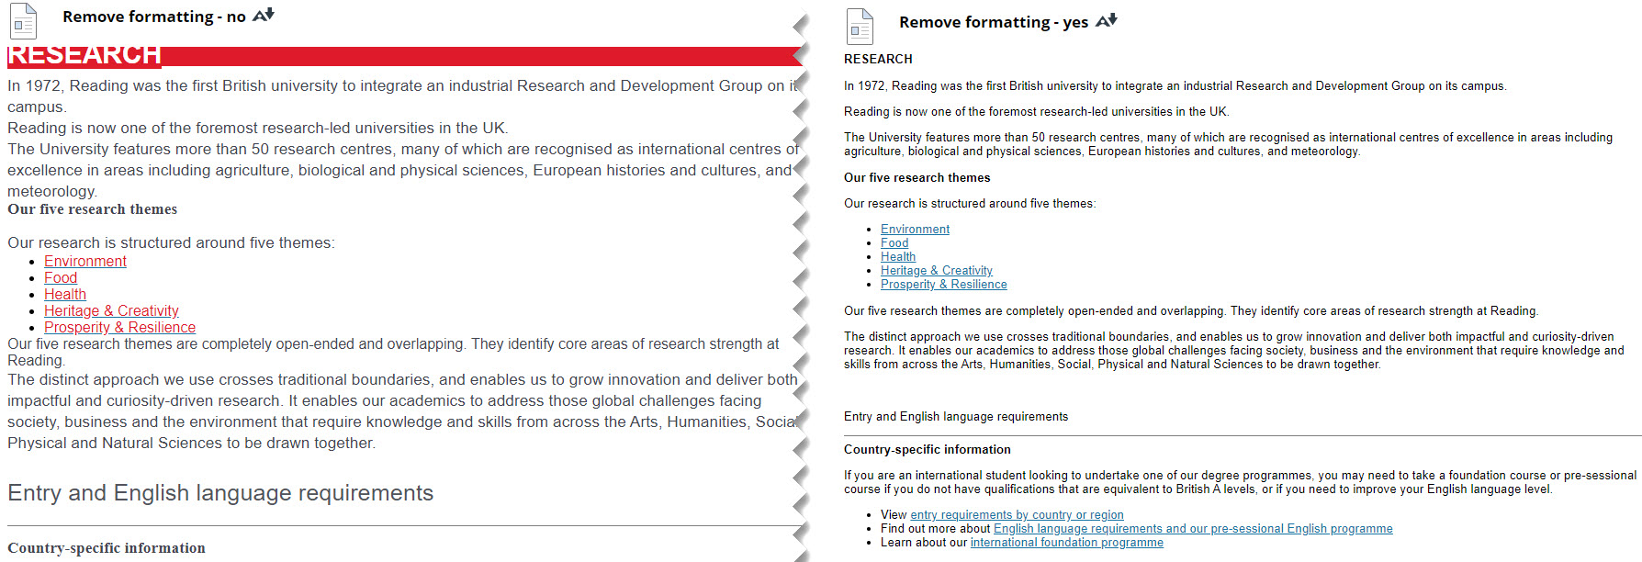Click 'Country-specific information' heading in left panel

click(107, 548)
